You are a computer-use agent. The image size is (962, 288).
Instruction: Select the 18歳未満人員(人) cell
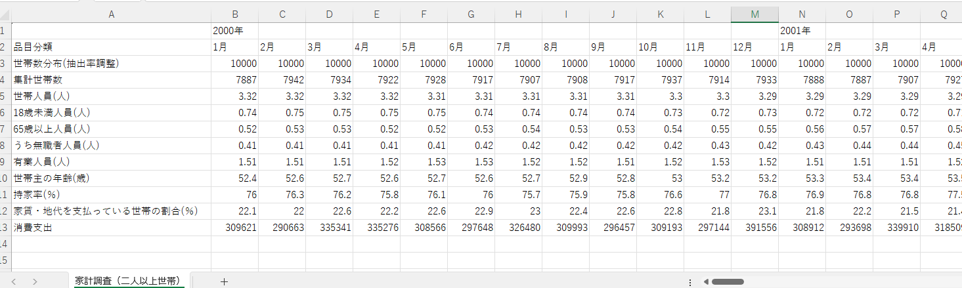pos(111,113)
